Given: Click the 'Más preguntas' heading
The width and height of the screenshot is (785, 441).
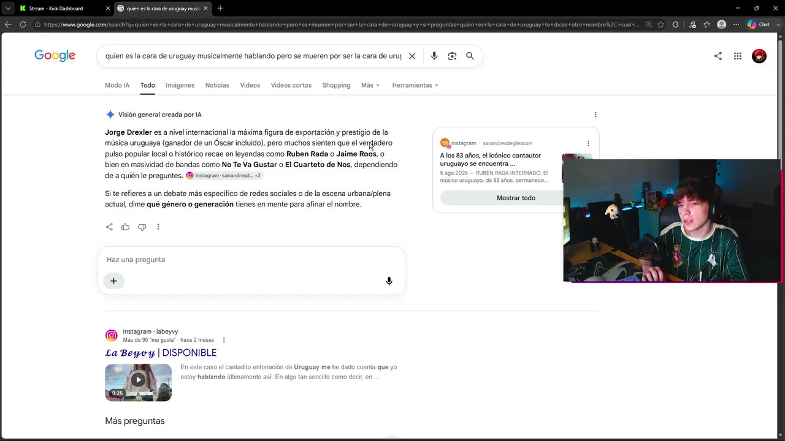Looking at the screenshot, I should [135, 421].
